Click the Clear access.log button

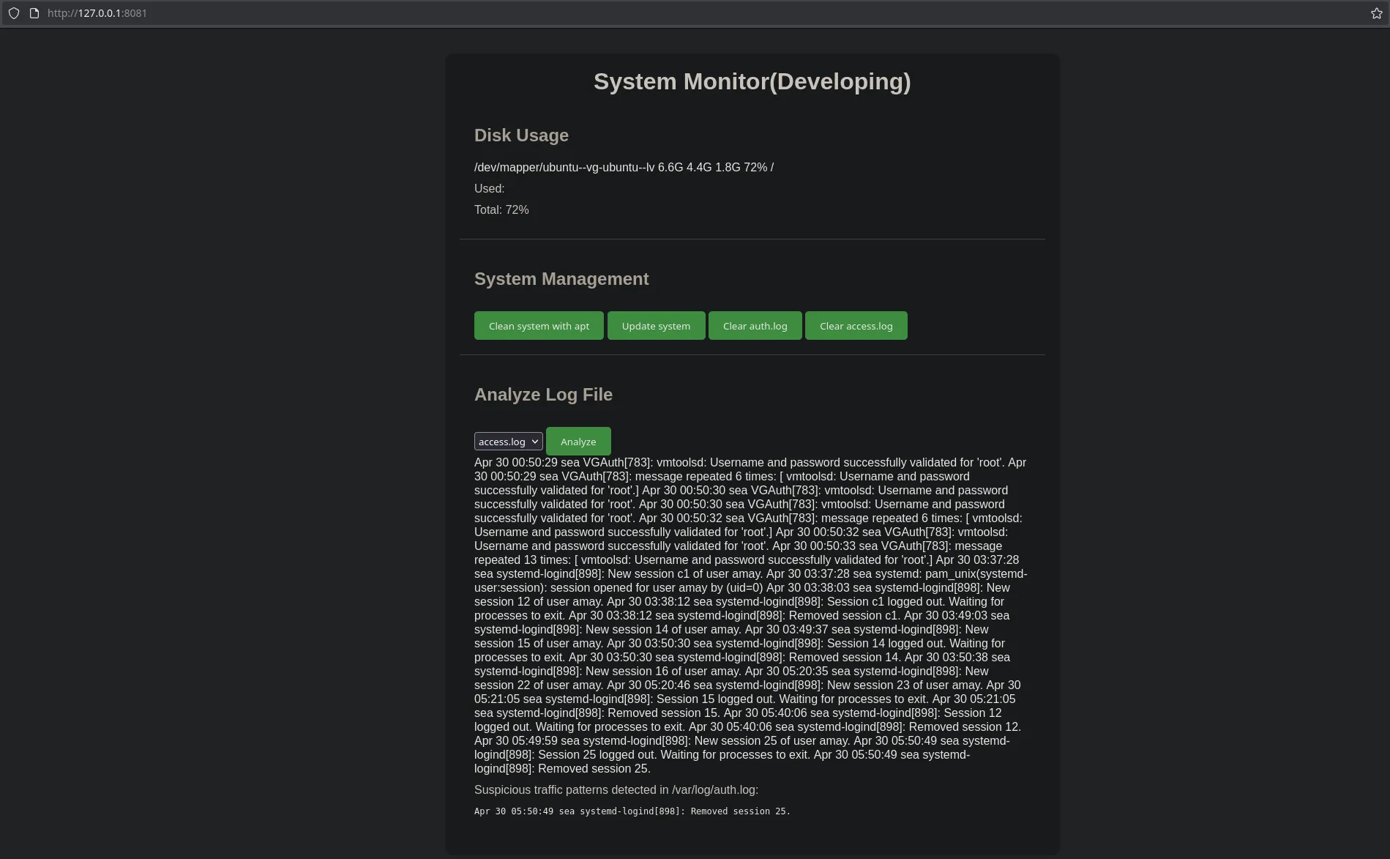pyautogui.click(x=856, y=326)
